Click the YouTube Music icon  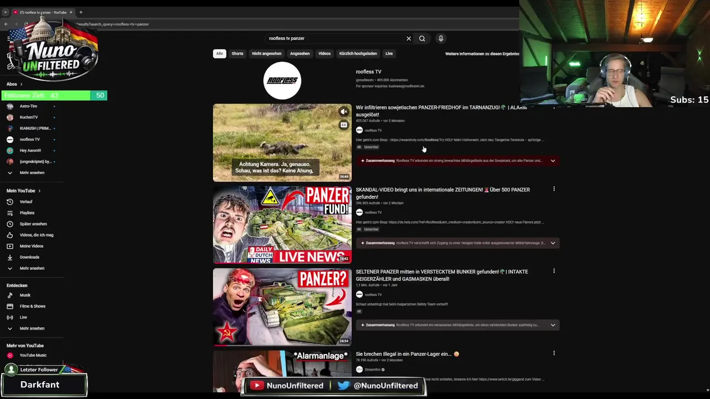coord(10,355)
